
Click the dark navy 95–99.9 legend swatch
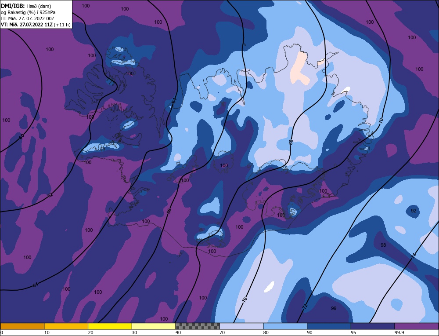[373, 326]
